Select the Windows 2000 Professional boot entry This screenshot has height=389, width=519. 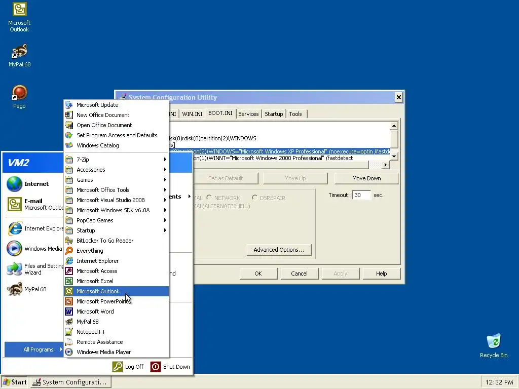(280, 158)
